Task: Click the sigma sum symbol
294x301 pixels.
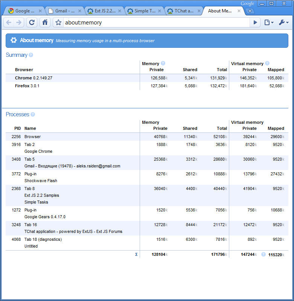Action: point(137,255)
